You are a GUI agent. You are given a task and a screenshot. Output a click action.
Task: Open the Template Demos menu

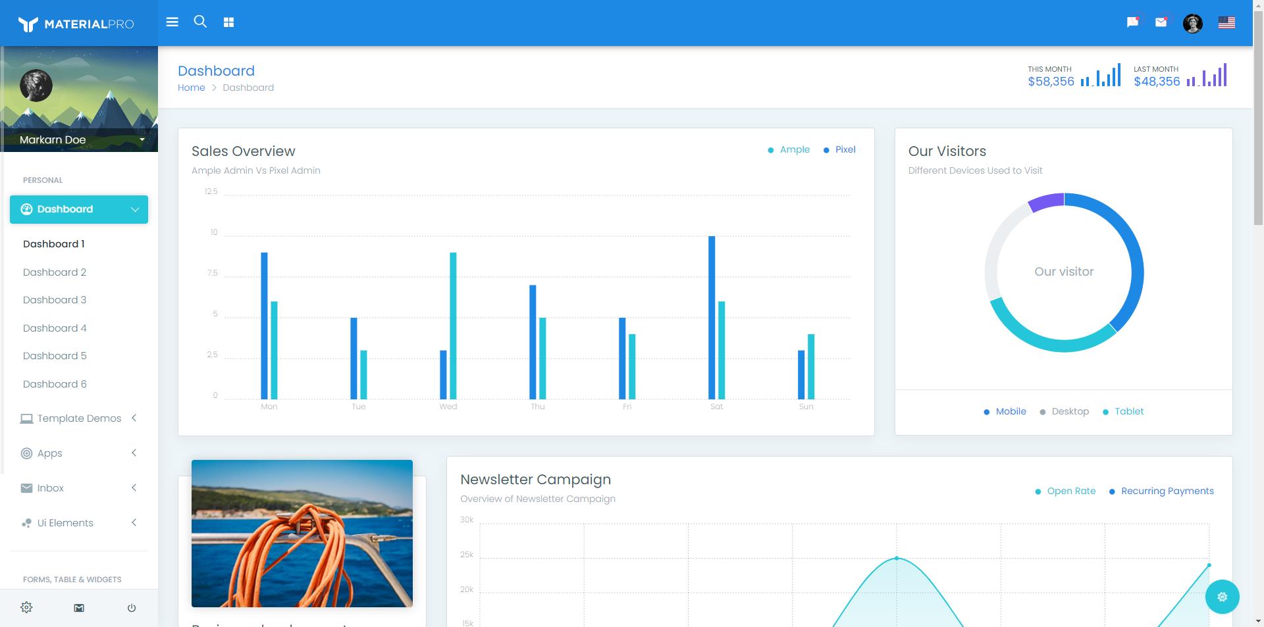79,418
